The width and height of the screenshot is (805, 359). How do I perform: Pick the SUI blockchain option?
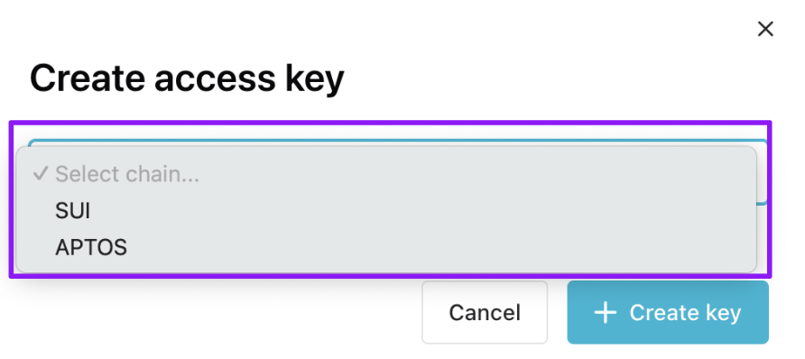386,211
